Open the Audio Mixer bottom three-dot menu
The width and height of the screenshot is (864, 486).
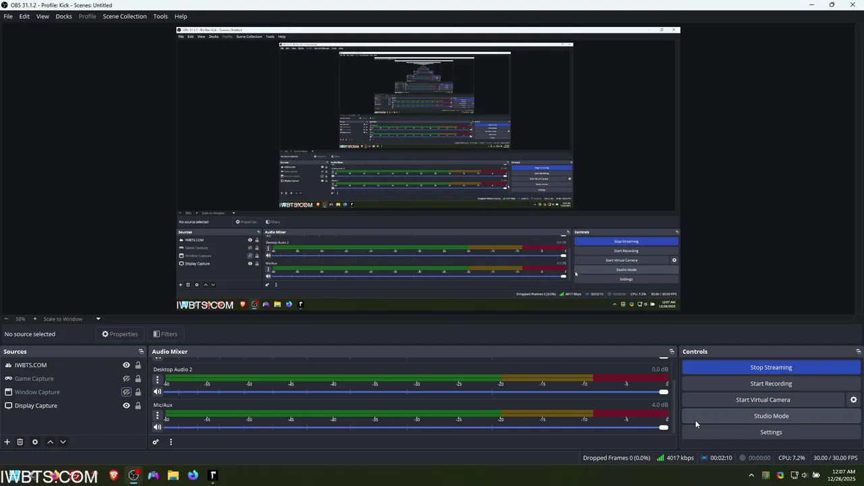[171, 442]
